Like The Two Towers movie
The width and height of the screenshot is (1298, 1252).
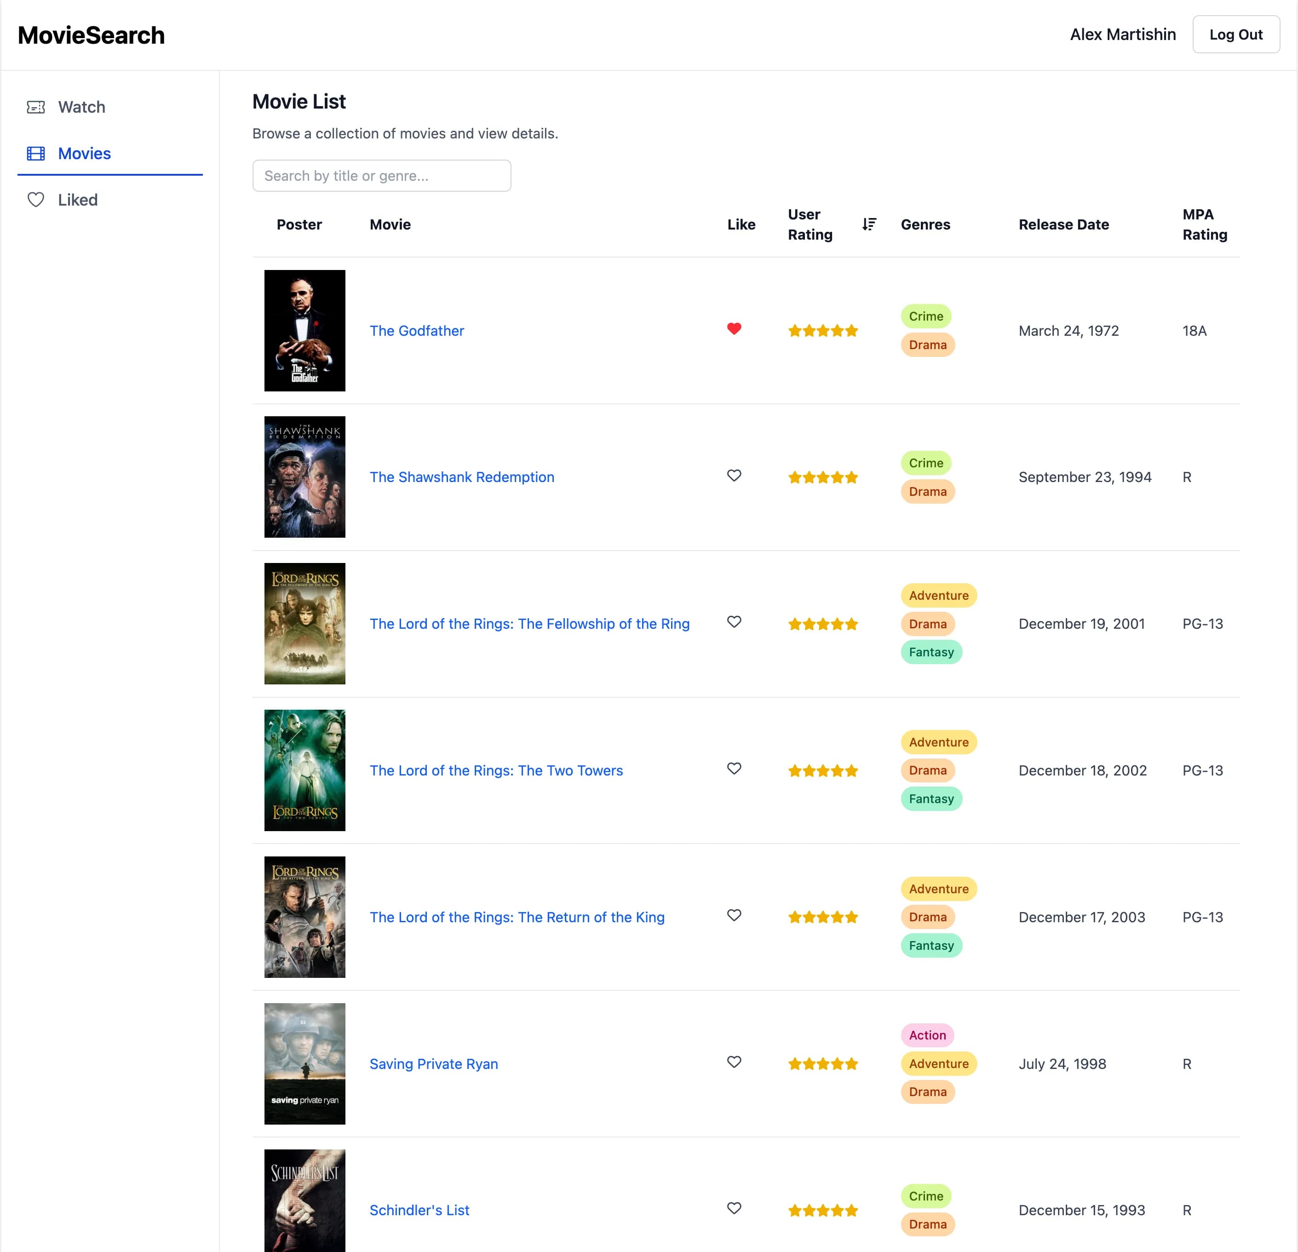coord(734,769)
